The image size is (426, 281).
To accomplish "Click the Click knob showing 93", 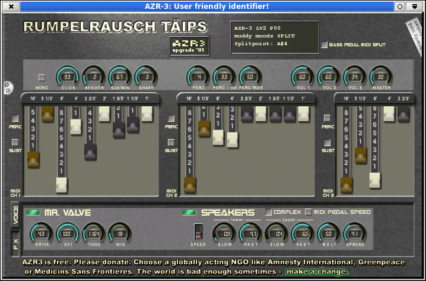I will 68,77.
